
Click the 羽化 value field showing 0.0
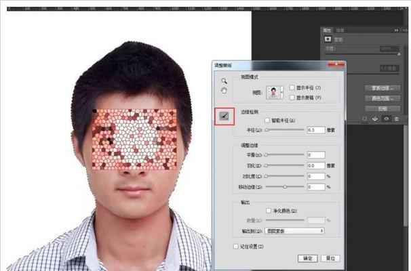pos(316,165)
